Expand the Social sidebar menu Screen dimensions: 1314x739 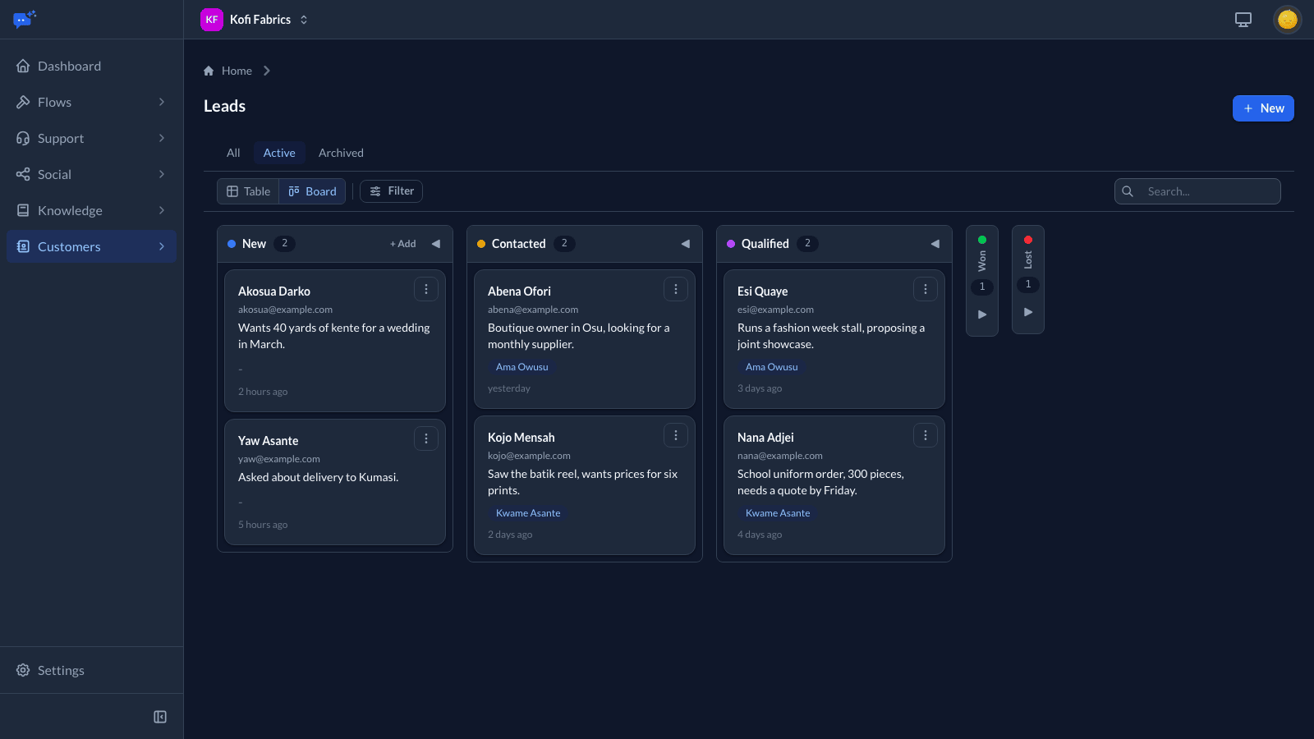pyautogui.click(x=91, y=174)
